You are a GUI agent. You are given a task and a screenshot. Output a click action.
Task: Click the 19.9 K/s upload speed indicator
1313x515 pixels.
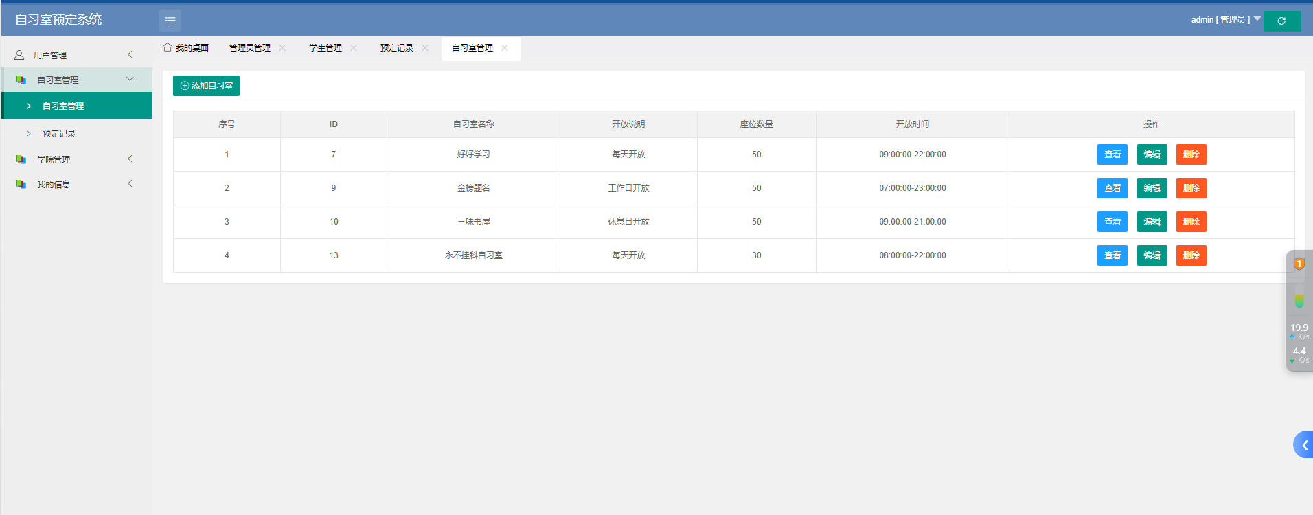[1299, 332]
